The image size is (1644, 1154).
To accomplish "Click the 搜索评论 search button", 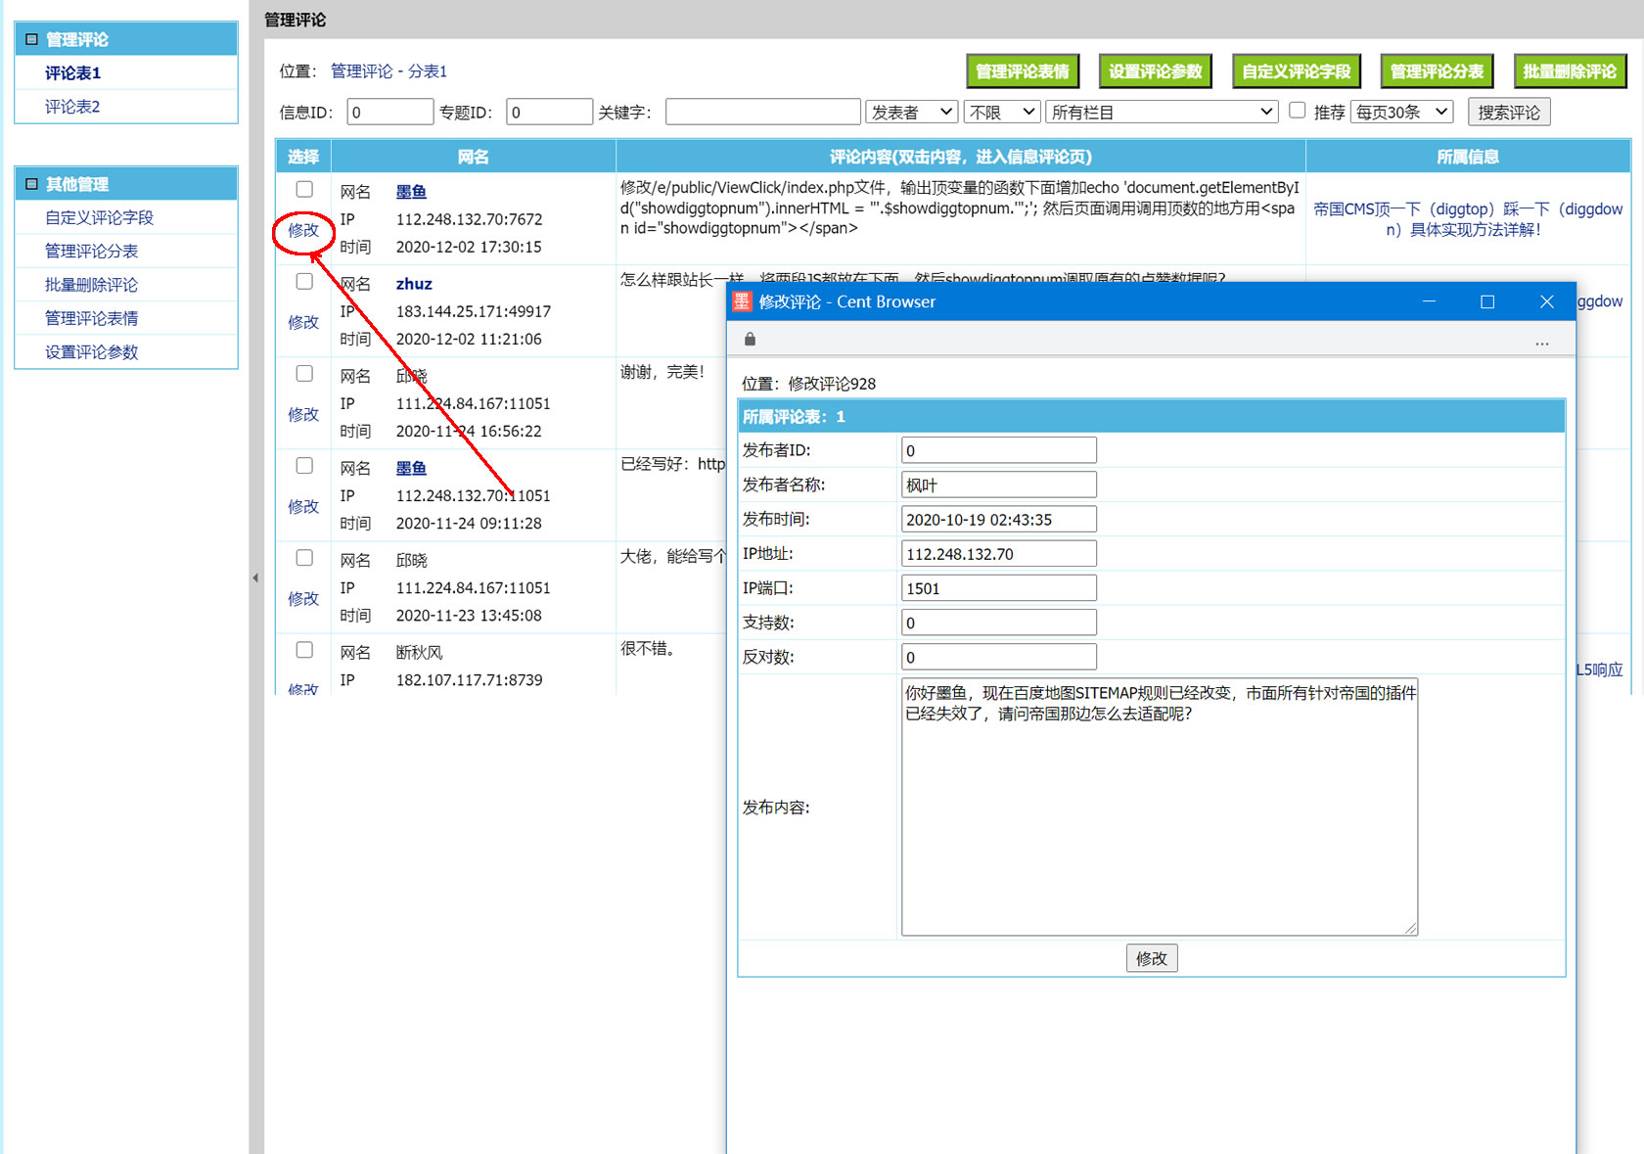I will point(1508,113).
